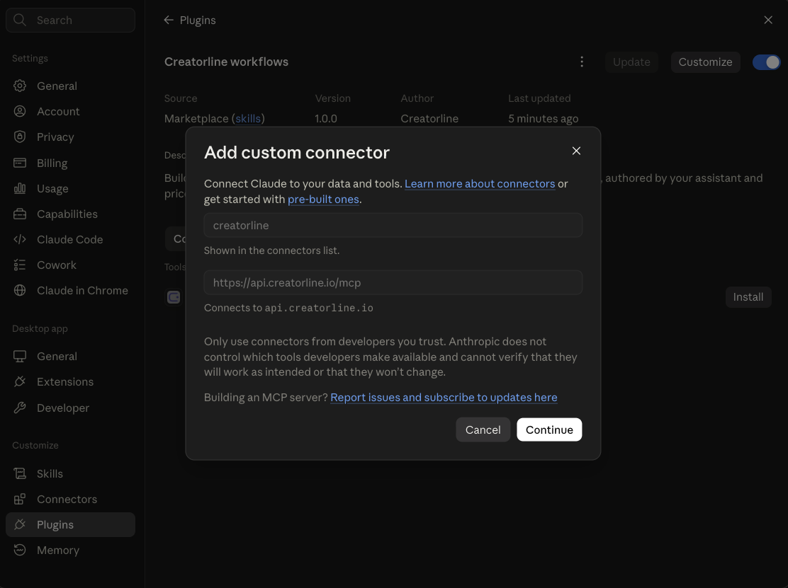Open the three-dot more options menu
The height and width of the screenshot is (588, 788).
tap(582, 62)
